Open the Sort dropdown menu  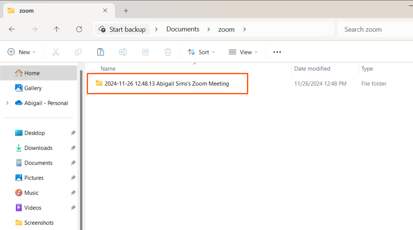tap(201, 52)
